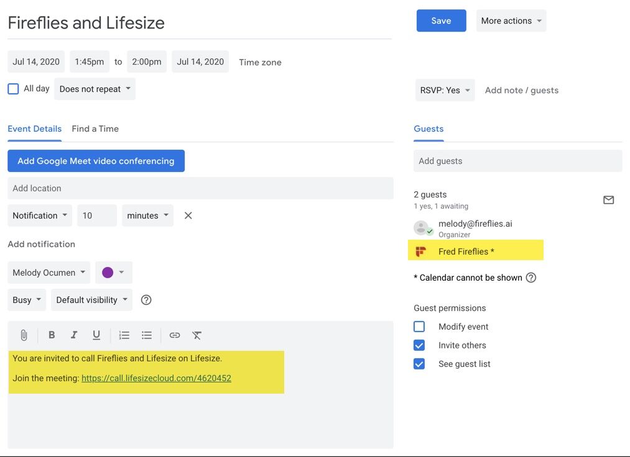Image resolution: width=630 pixels, height=457 pixels.
Task: Remove the 10 minutes notification
Action: [188, 215]
